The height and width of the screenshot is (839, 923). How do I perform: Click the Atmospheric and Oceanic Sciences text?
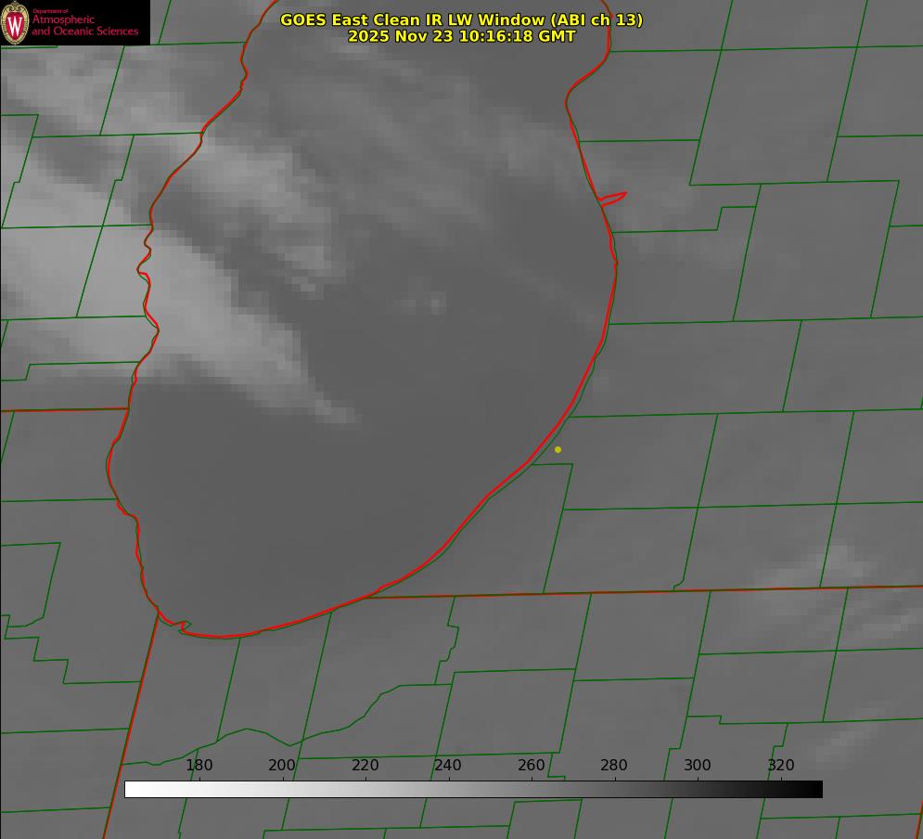[x=85, y=25]
